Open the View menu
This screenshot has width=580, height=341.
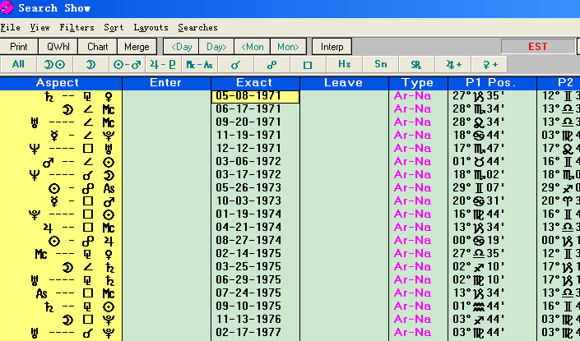point(39,27)
